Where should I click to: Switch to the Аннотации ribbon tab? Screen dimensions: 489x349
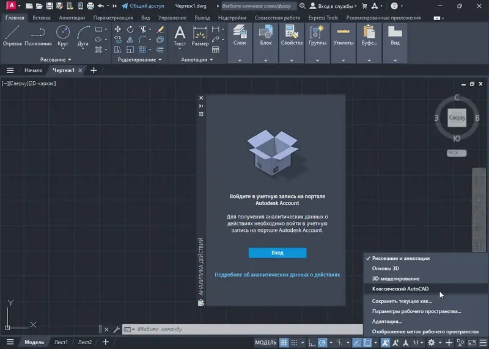click(72, 18)
